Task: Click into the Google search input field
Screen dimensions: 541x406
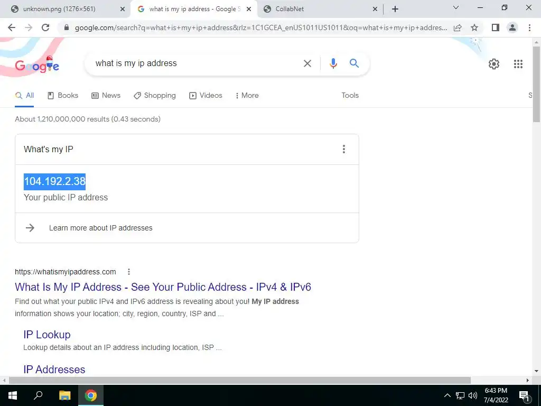Action: coord(197,63)
